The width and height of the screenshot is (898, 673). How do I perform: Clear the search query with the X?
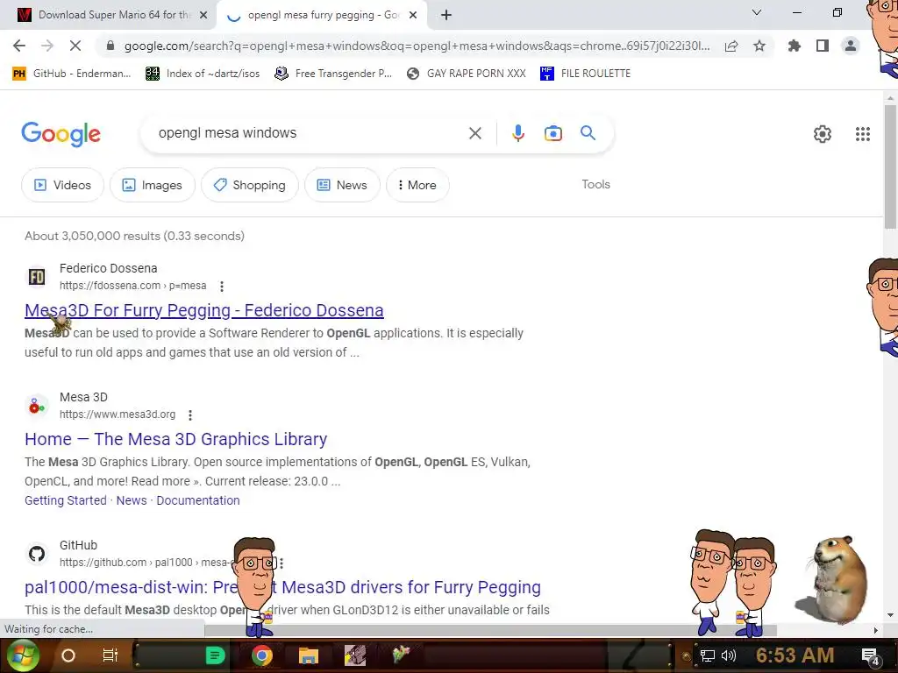click(x=474, y=133)
